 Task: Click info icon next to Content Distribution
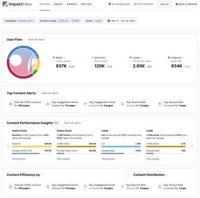pos(166,175)
